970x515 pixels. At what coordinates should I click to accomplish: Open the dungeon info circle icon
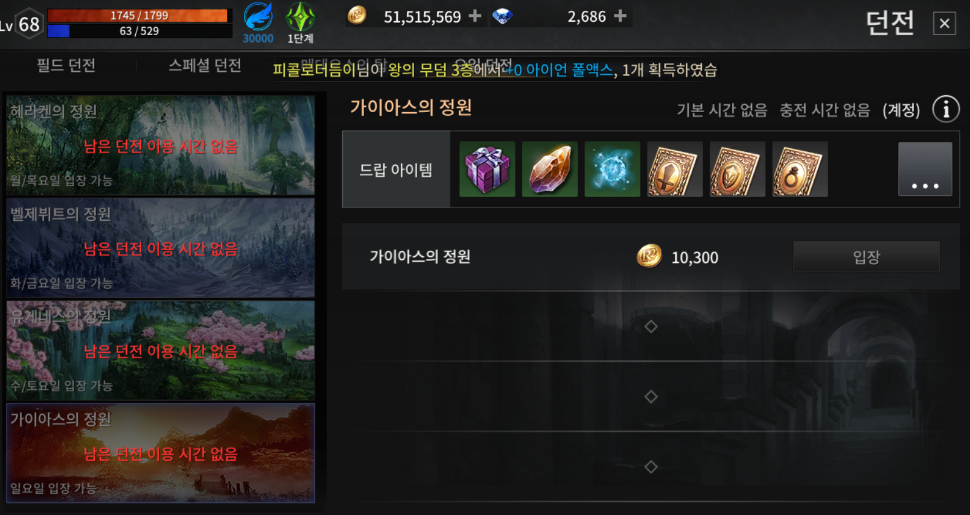[x=946, y=109]
